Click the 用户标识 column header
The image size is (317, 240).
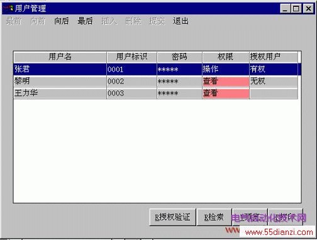131,57
